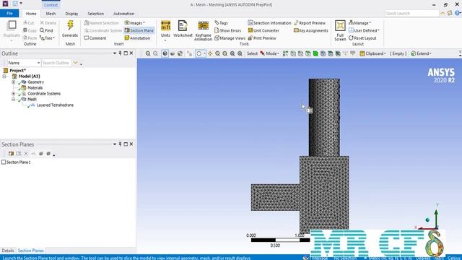Image resolution: width=462 pixels, height=260 pixels.
Task: Open the Name filter dropdown
Action: (24, 63)
